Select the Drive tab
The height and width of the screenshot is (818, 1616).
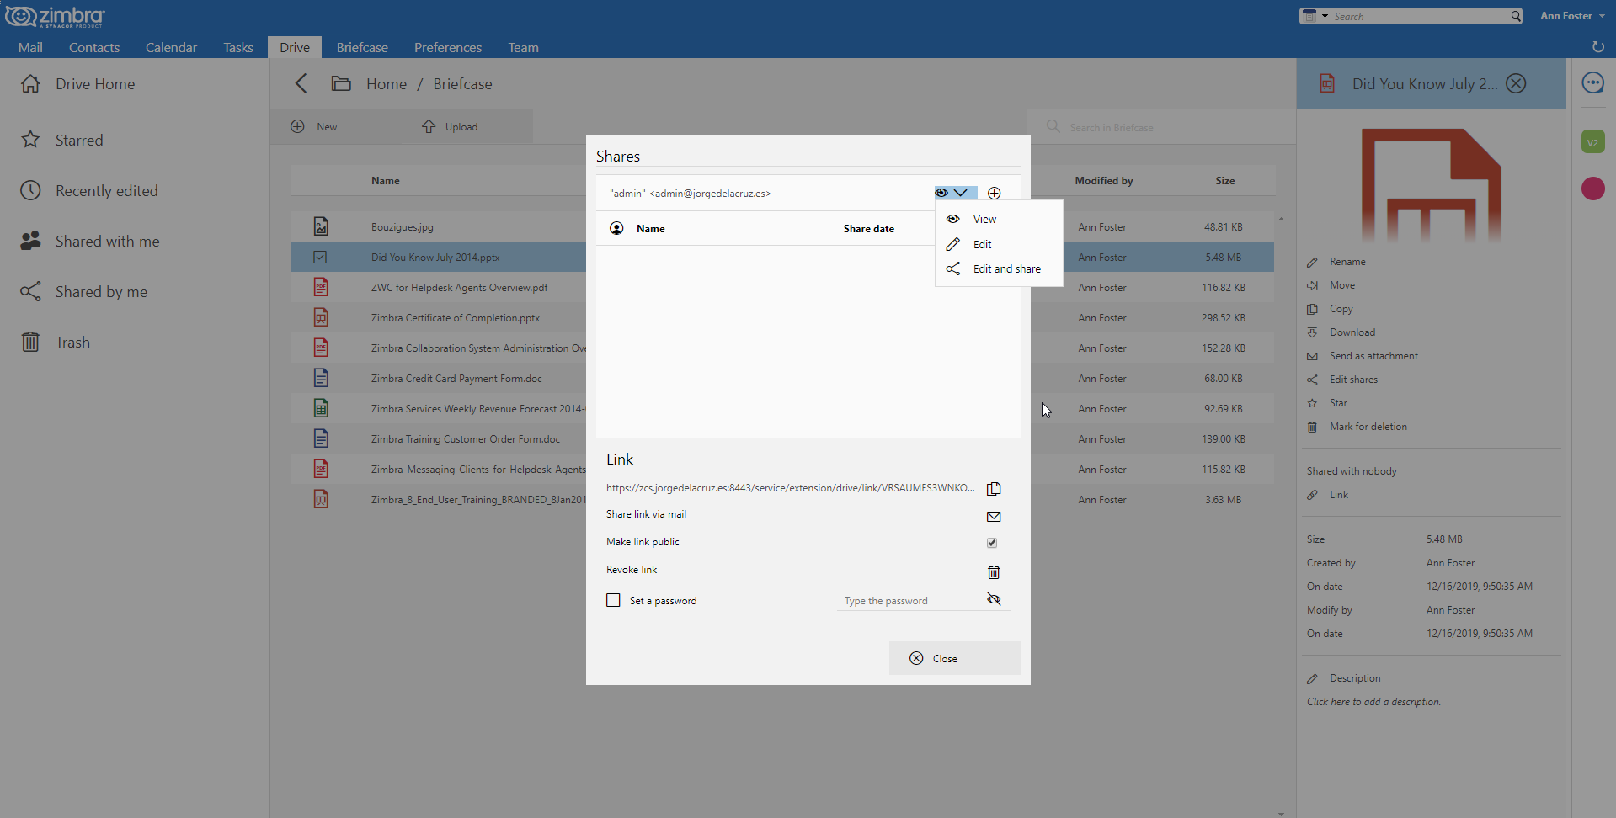click(x=295, y=48)
